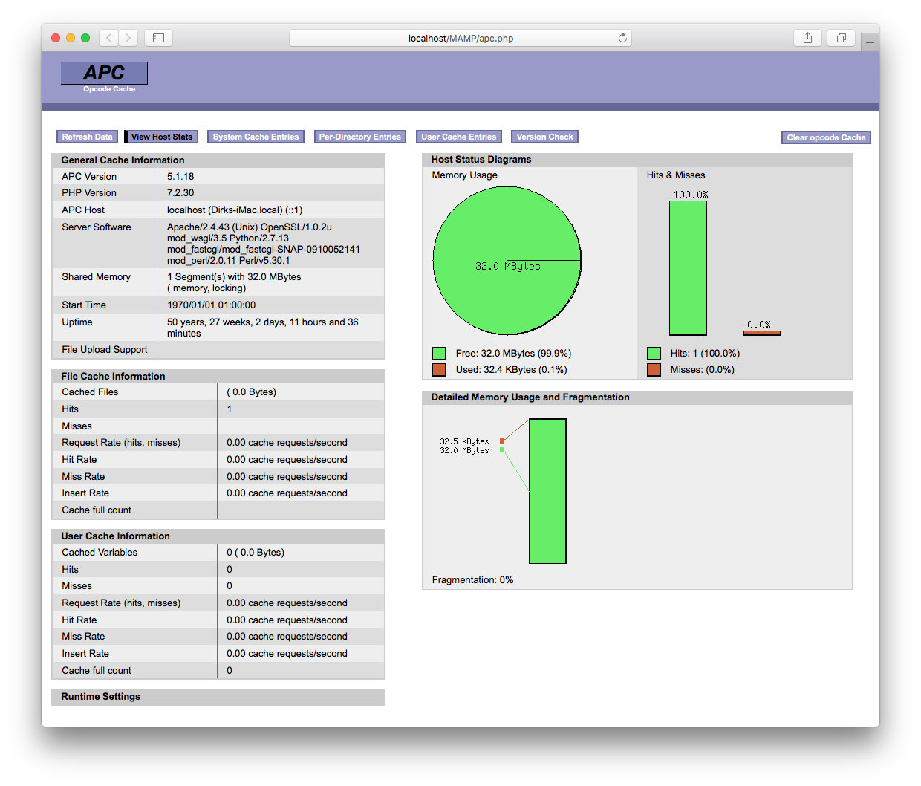Click the Refresh Data button

[87, 137]
